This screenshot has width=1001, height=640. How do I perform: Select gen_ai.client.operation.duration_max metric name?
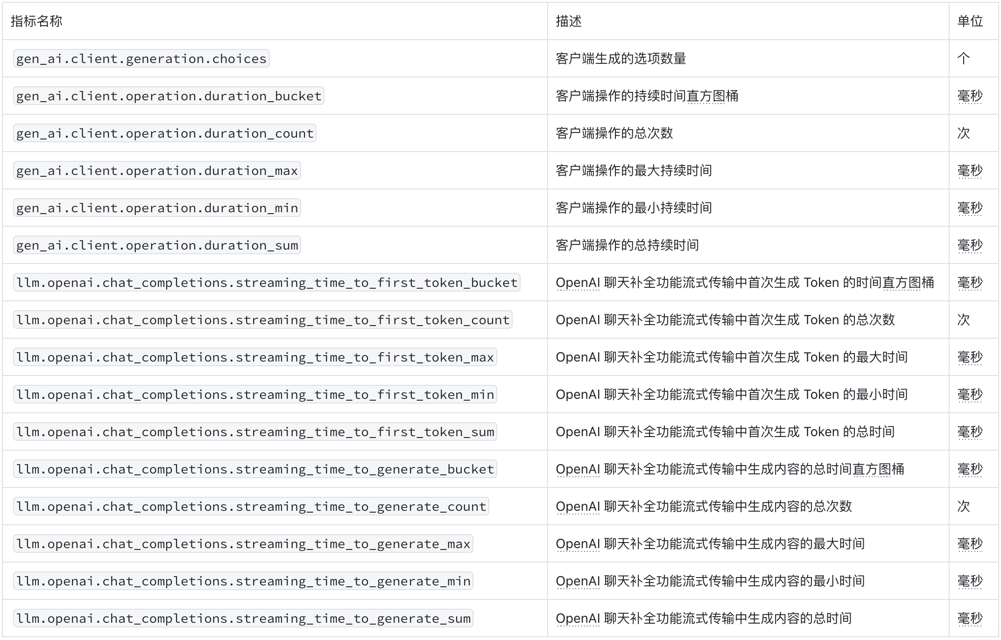coord(157,170)
